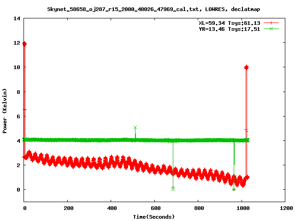Click the x-axis tick label 800
Image resolution: width=295 pixels, height=221 pixels.
pos(199,208)
